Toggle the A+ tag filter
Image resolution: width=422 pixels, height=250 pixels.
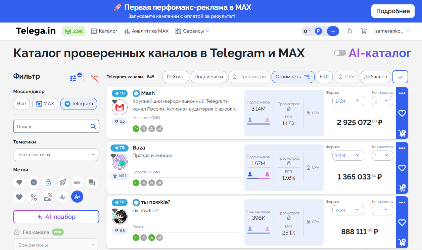pos(77,197)
